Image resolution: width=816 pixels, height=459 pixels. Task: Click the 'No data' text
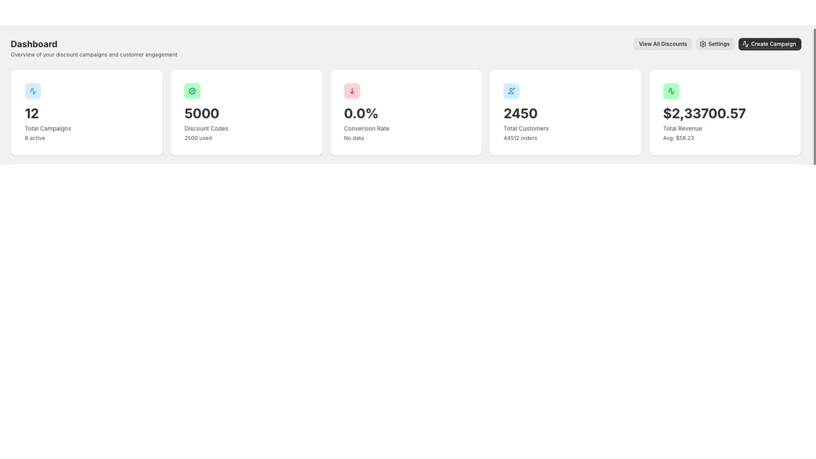[x=353, y=138]
